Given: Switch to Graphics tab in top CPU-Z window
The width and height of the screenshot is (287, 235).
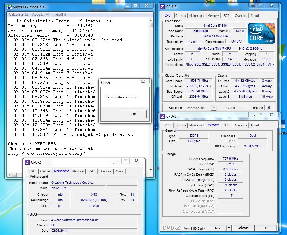Looking at the screenshot, I should tap(241, 16).
